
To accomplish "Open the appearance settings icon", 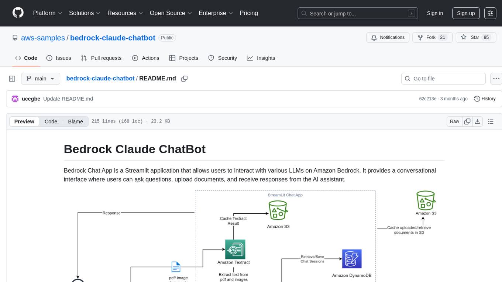I will pos(490,13).
